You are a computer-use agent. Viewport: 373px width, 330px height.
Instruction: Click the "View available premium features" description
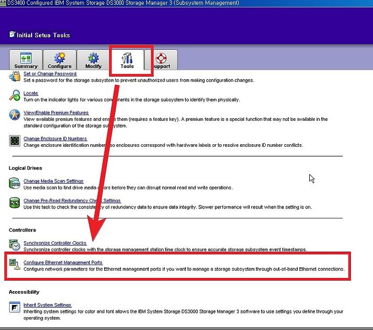pos(176,122)
